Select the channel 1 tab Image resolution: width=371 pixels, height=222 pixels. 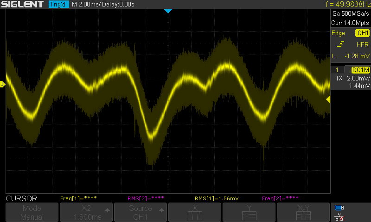(338, 70)
